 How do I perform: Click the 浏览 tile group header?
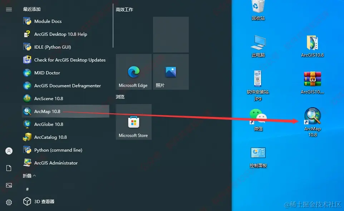coord(120,97)
